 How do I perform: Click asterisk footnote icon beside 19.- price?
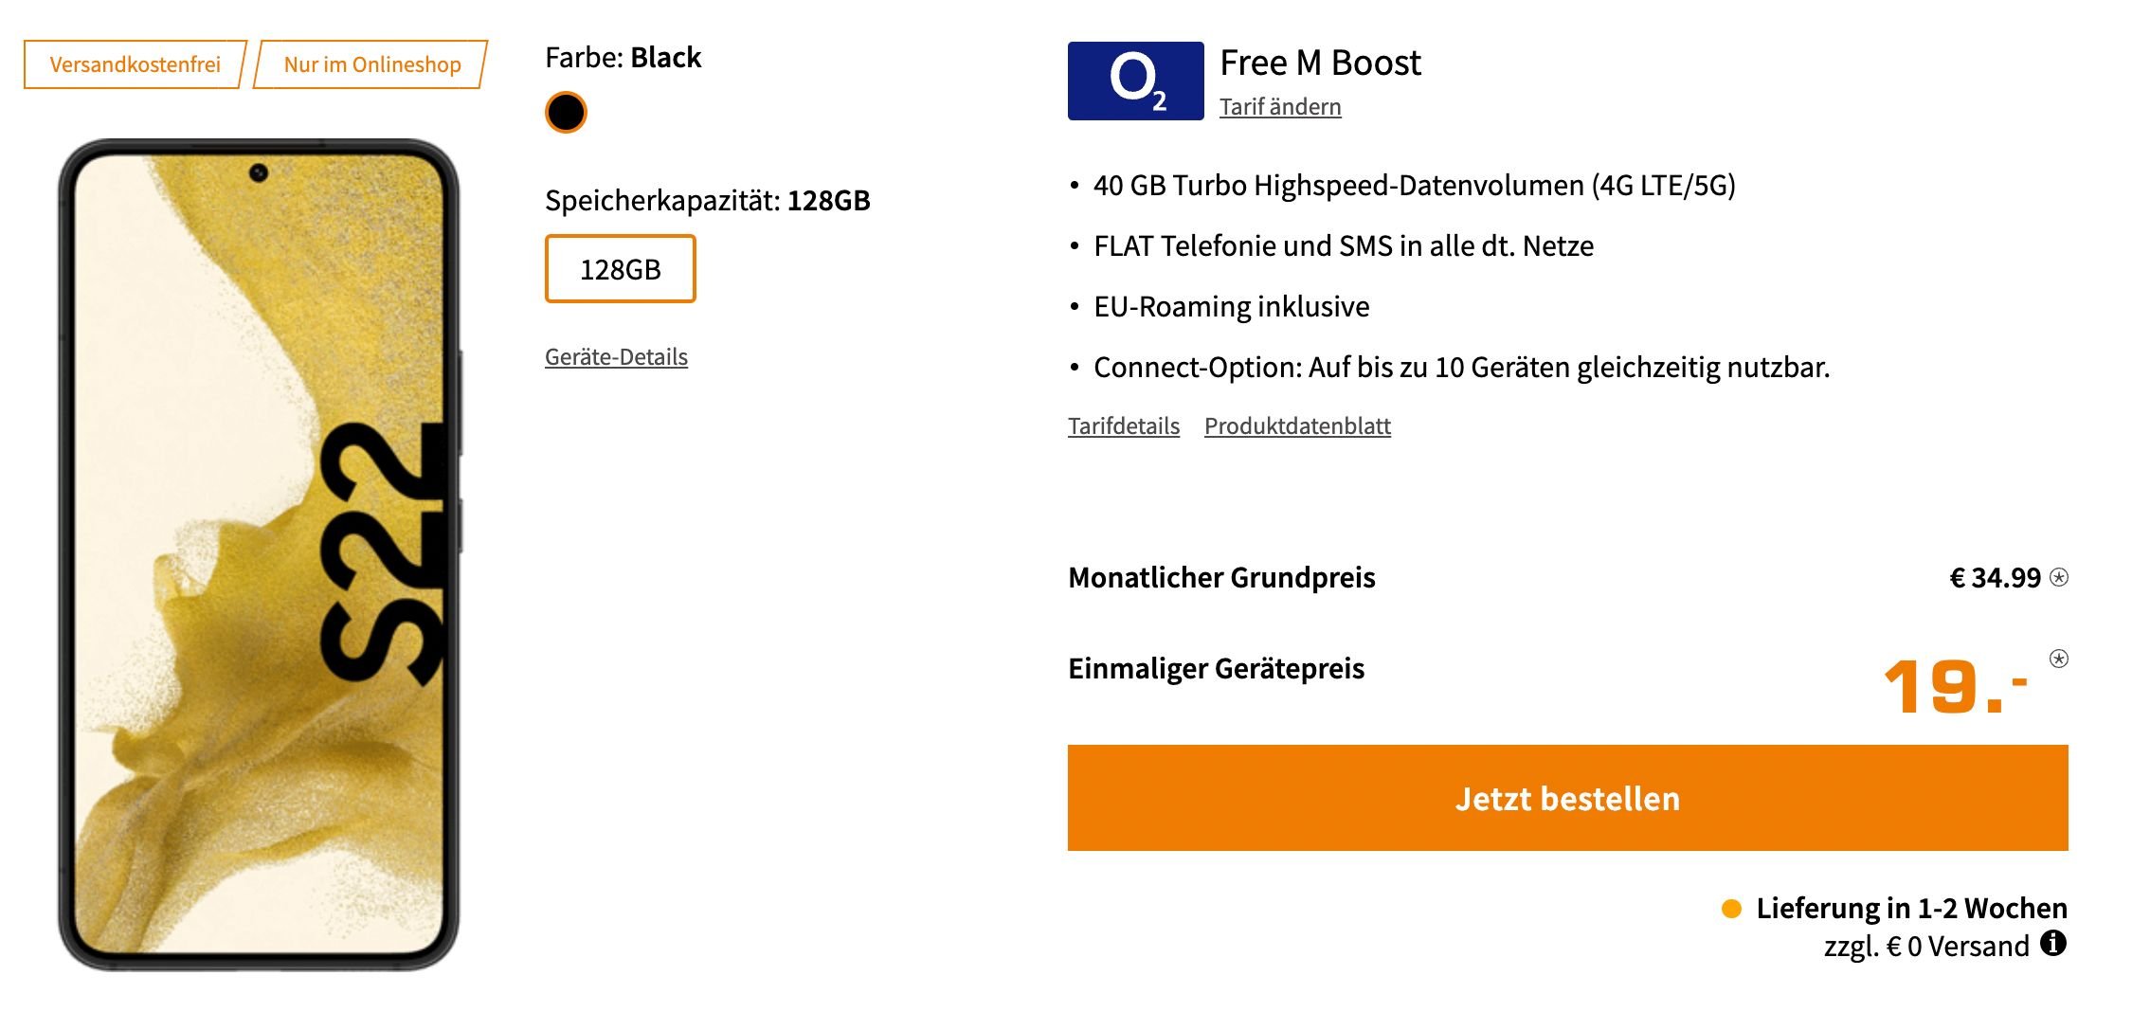point(2059,659)
